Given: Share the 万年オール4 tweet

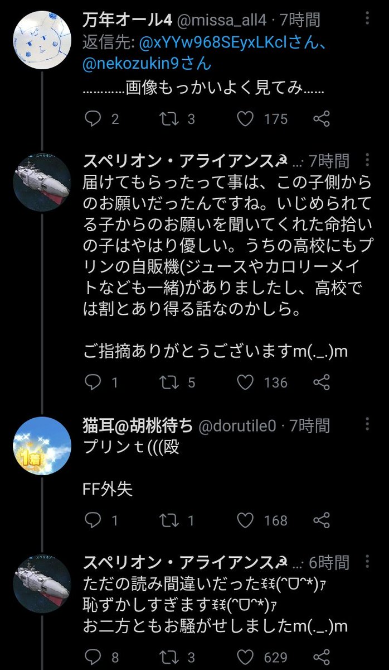Looking at the screenshot, I should click(322, 118).
